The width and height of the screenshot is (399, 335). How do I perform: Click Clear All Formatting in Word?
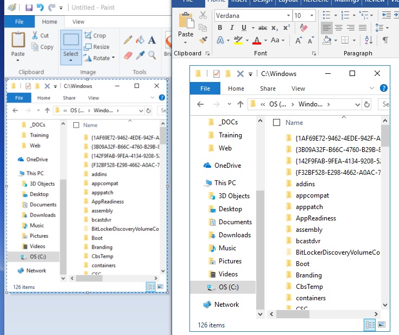(x=303, y=28)
